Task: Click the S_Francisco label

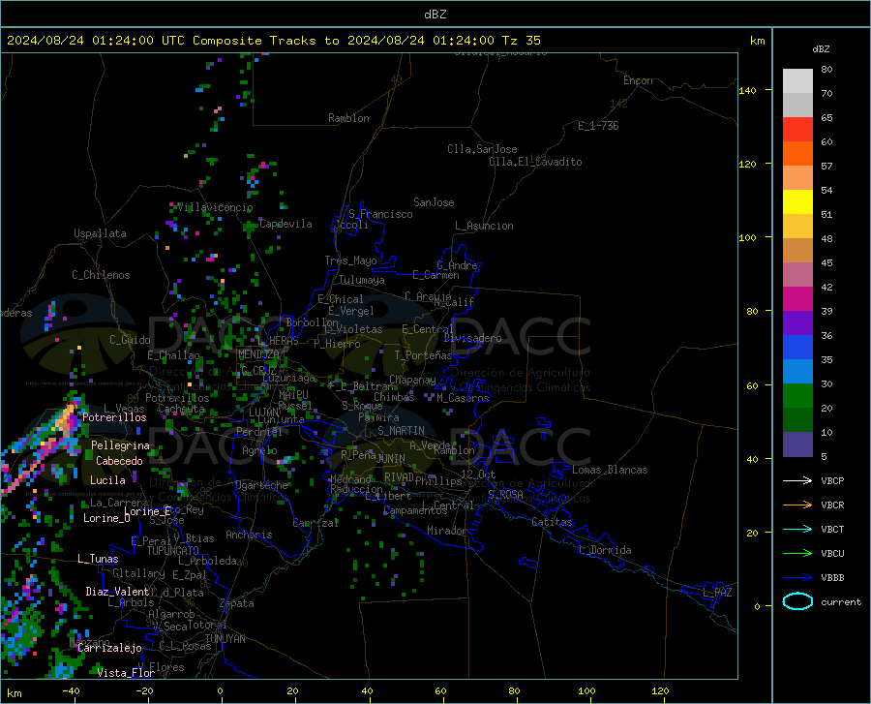Action: [380, 214]
